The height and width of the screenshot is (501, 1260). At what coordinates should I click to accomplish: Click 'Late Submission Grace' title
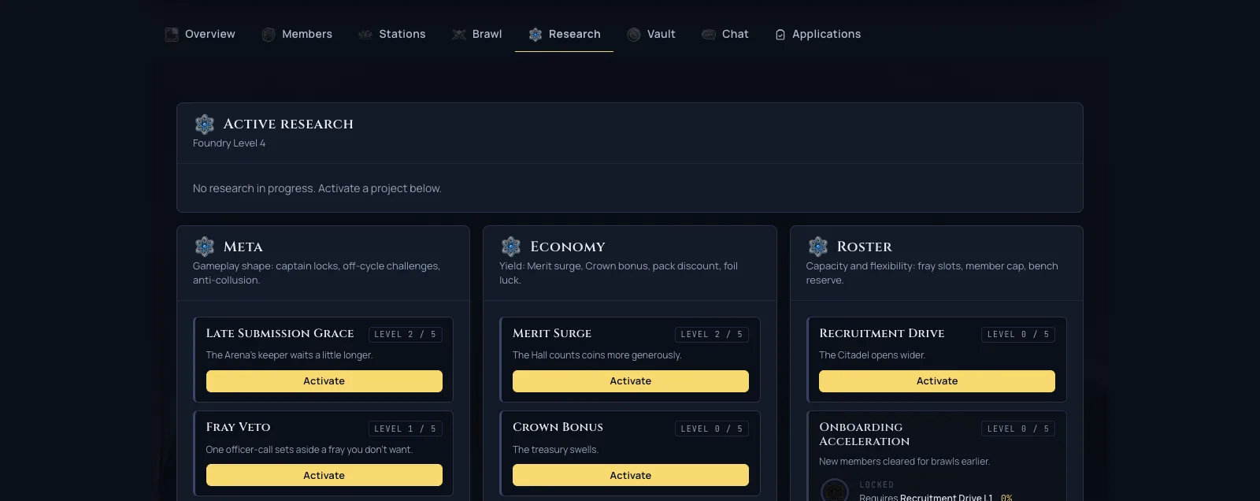tap(280, 333)
